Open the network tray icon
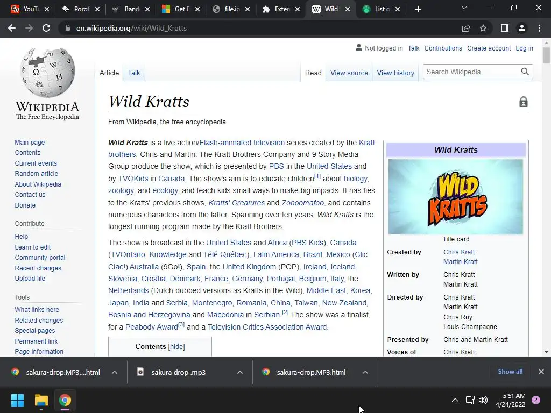This screenshot has width=551, height=413. click(x=470, y=400)
